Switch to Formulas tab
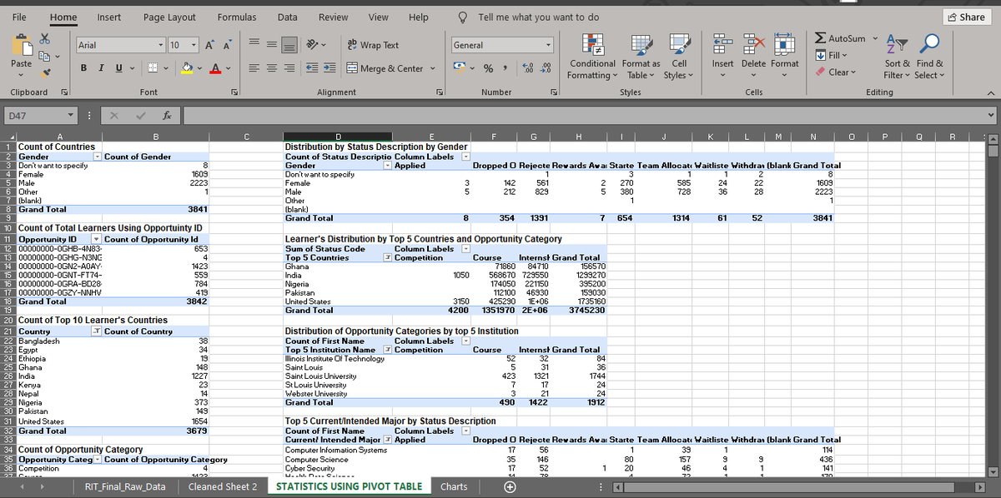1001x498 pixels. click(237, 17)
